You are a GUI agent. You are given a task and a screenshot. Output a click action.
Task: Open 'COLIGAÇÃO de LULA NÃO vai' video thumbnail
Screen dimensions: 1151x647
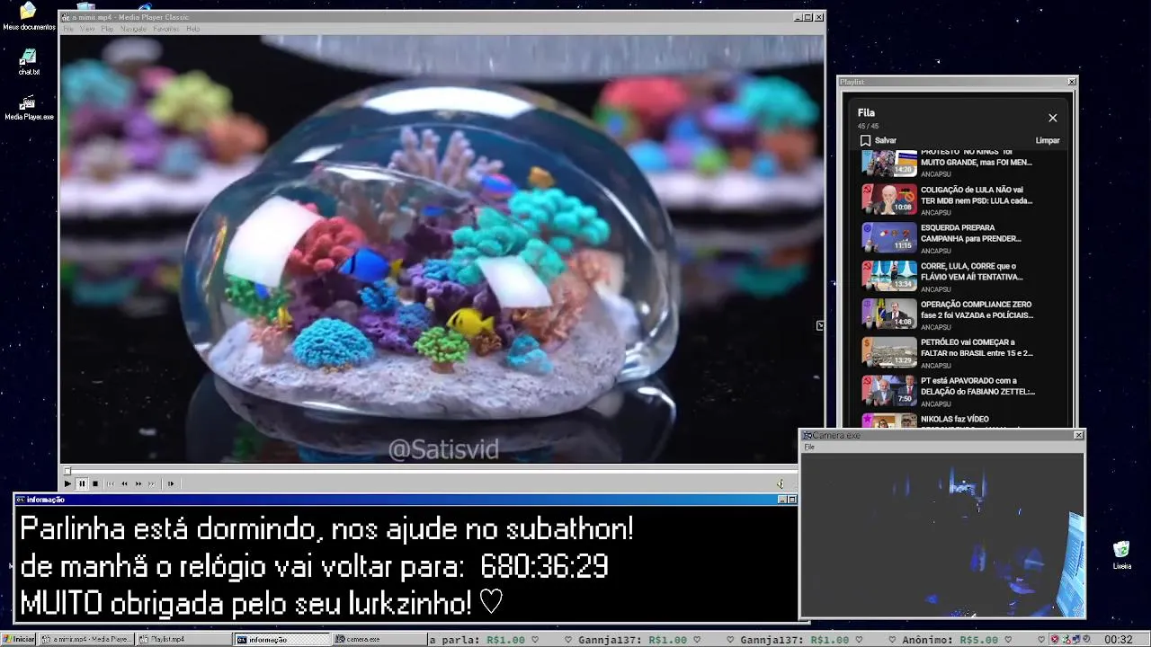point(889,199)
